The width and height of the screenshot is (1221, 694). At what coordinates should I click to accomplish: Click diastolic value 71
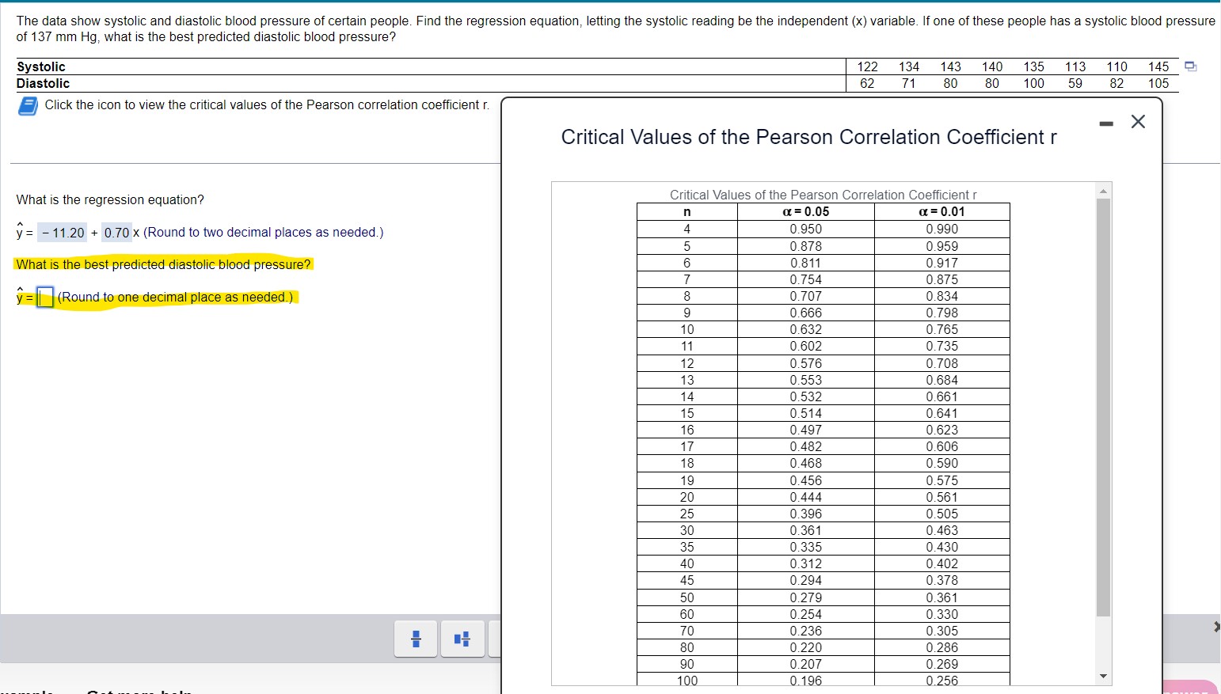(909, 83)
